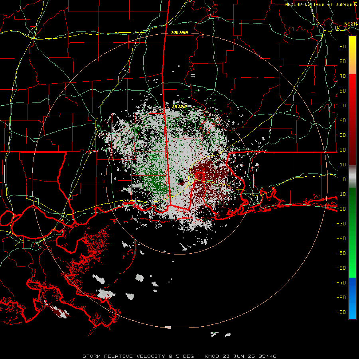Screen dimensions: 359x359
Task: Click the 0 value on the velocity scale
Action: (x=344, y=179)
